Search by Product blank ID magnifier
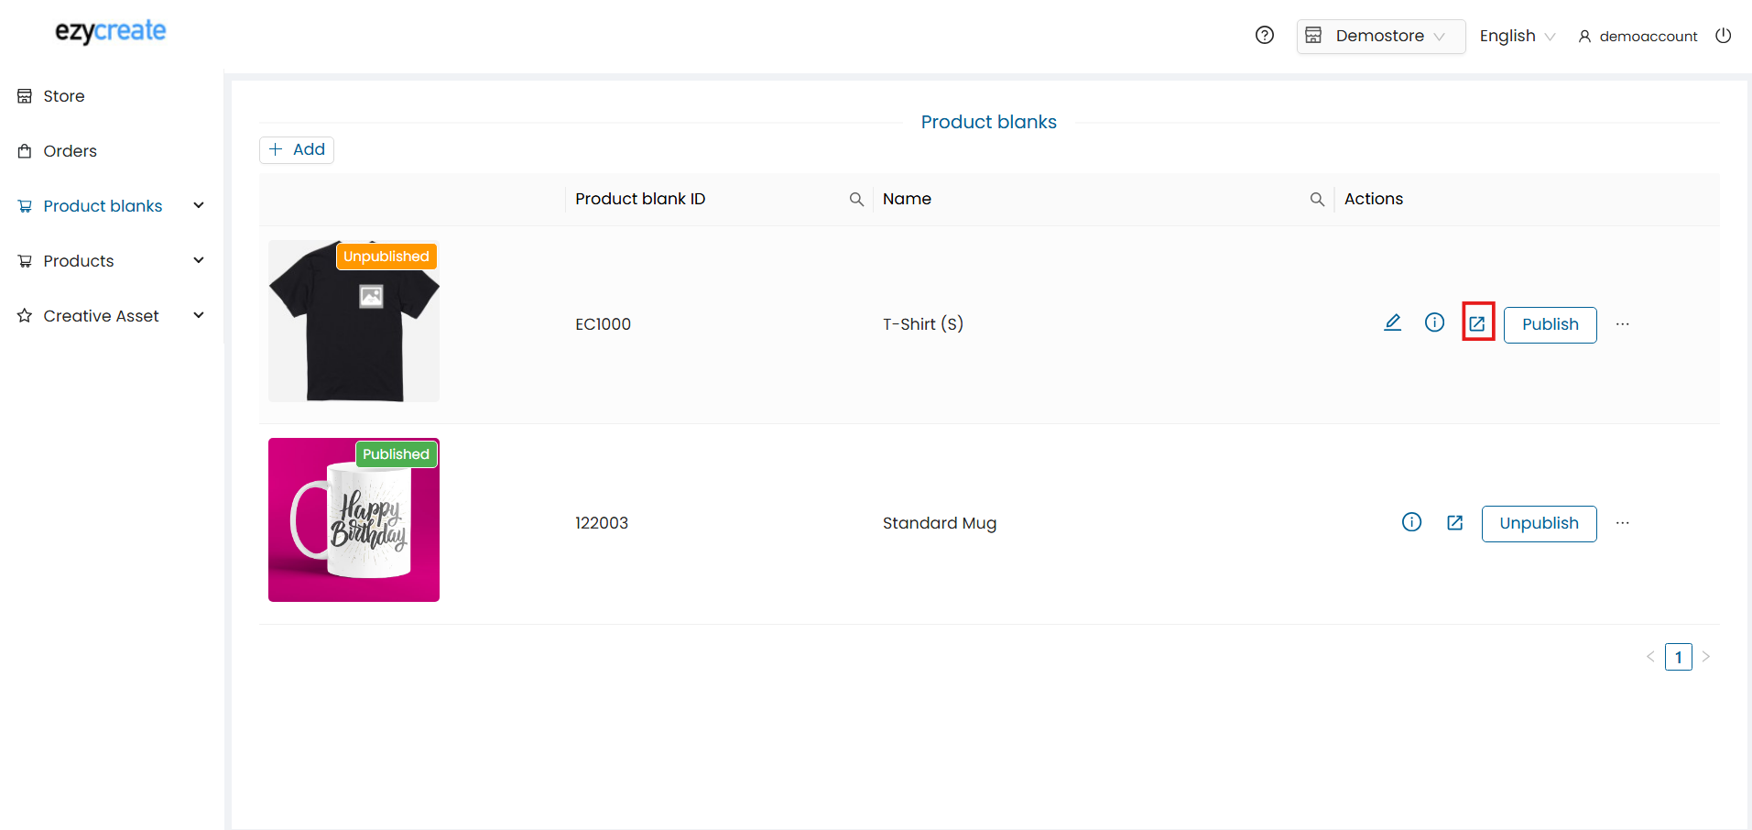The width and height of the screenshot is (1752, 830). [856, 200]
